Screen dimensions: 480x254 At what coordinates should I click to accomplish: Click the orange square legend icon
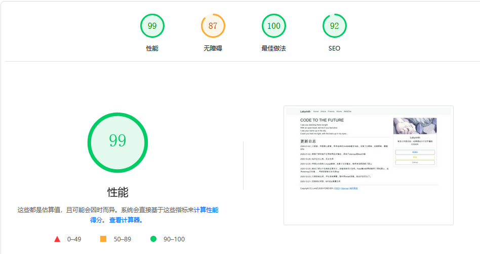103,239
